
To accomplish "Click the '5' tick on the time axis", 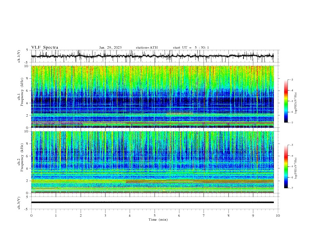I will click(155, 216).
